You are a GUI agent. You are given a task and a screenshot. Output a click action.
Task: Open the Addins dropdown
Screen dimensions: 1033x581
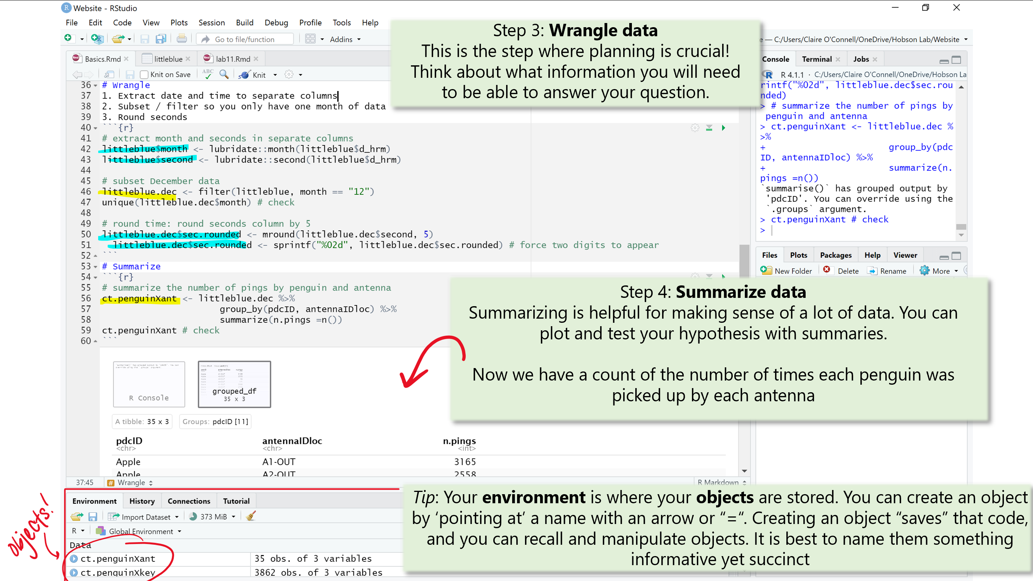[345, 39]
